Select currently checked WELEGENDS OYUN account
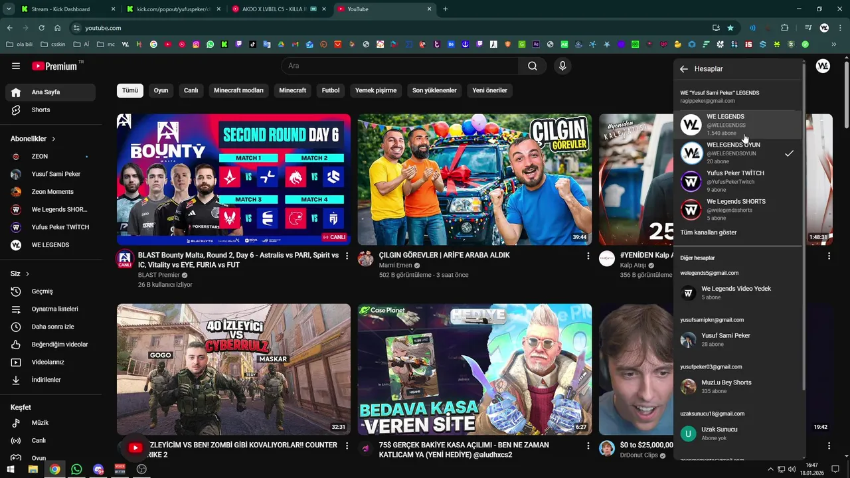The image size is (850, 478). (x=738, y=153)
